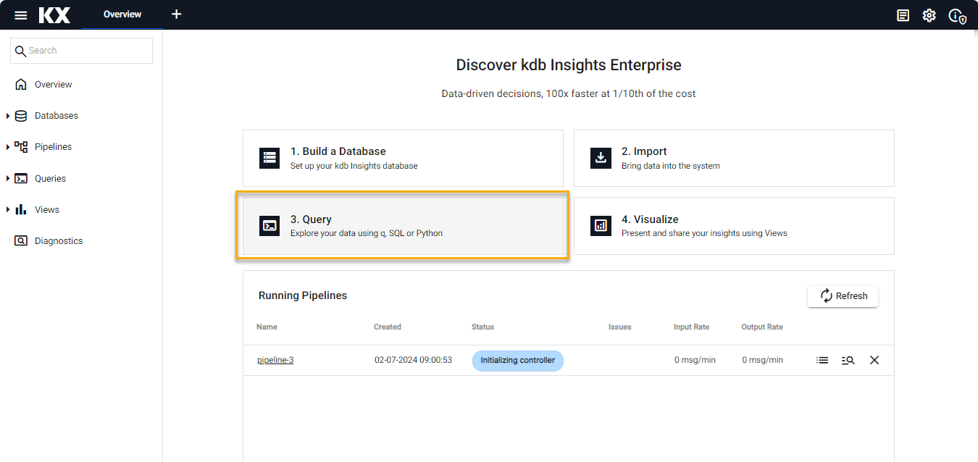Refresh the Running Pipelines list

tap(843, 295)
